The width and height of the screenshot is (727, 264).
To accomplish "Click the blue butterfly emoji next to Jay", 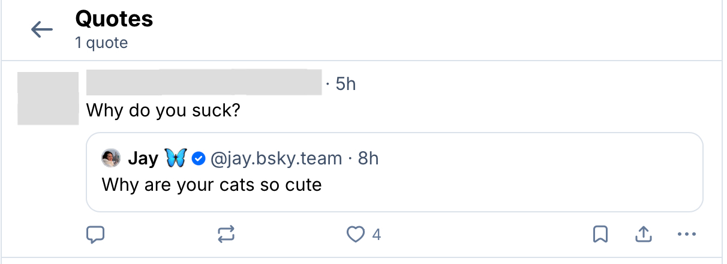I will point(176,158).
